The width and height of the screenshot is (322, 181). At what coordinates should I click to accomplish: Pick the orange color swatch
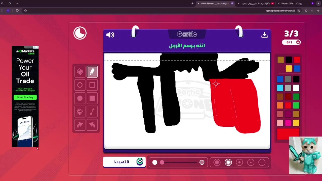[280, 105]
